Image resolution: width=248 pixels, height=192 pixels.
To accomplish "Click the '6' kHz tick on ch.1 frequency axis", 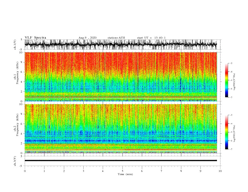I will (x=22, y=72).
